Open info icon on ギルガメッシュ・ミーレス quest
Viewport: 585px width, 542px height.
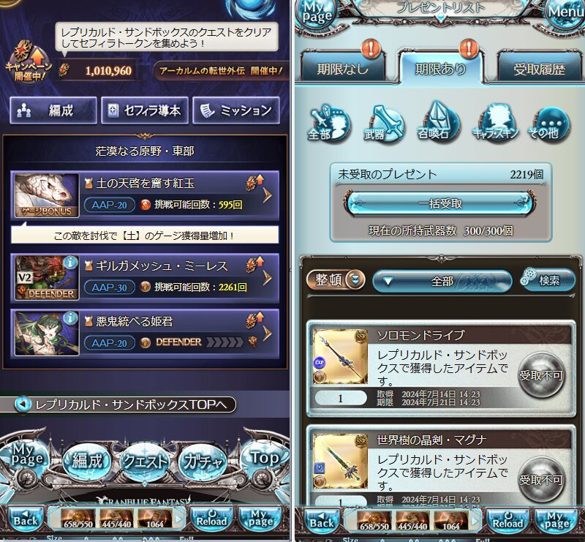pos(70,263)
